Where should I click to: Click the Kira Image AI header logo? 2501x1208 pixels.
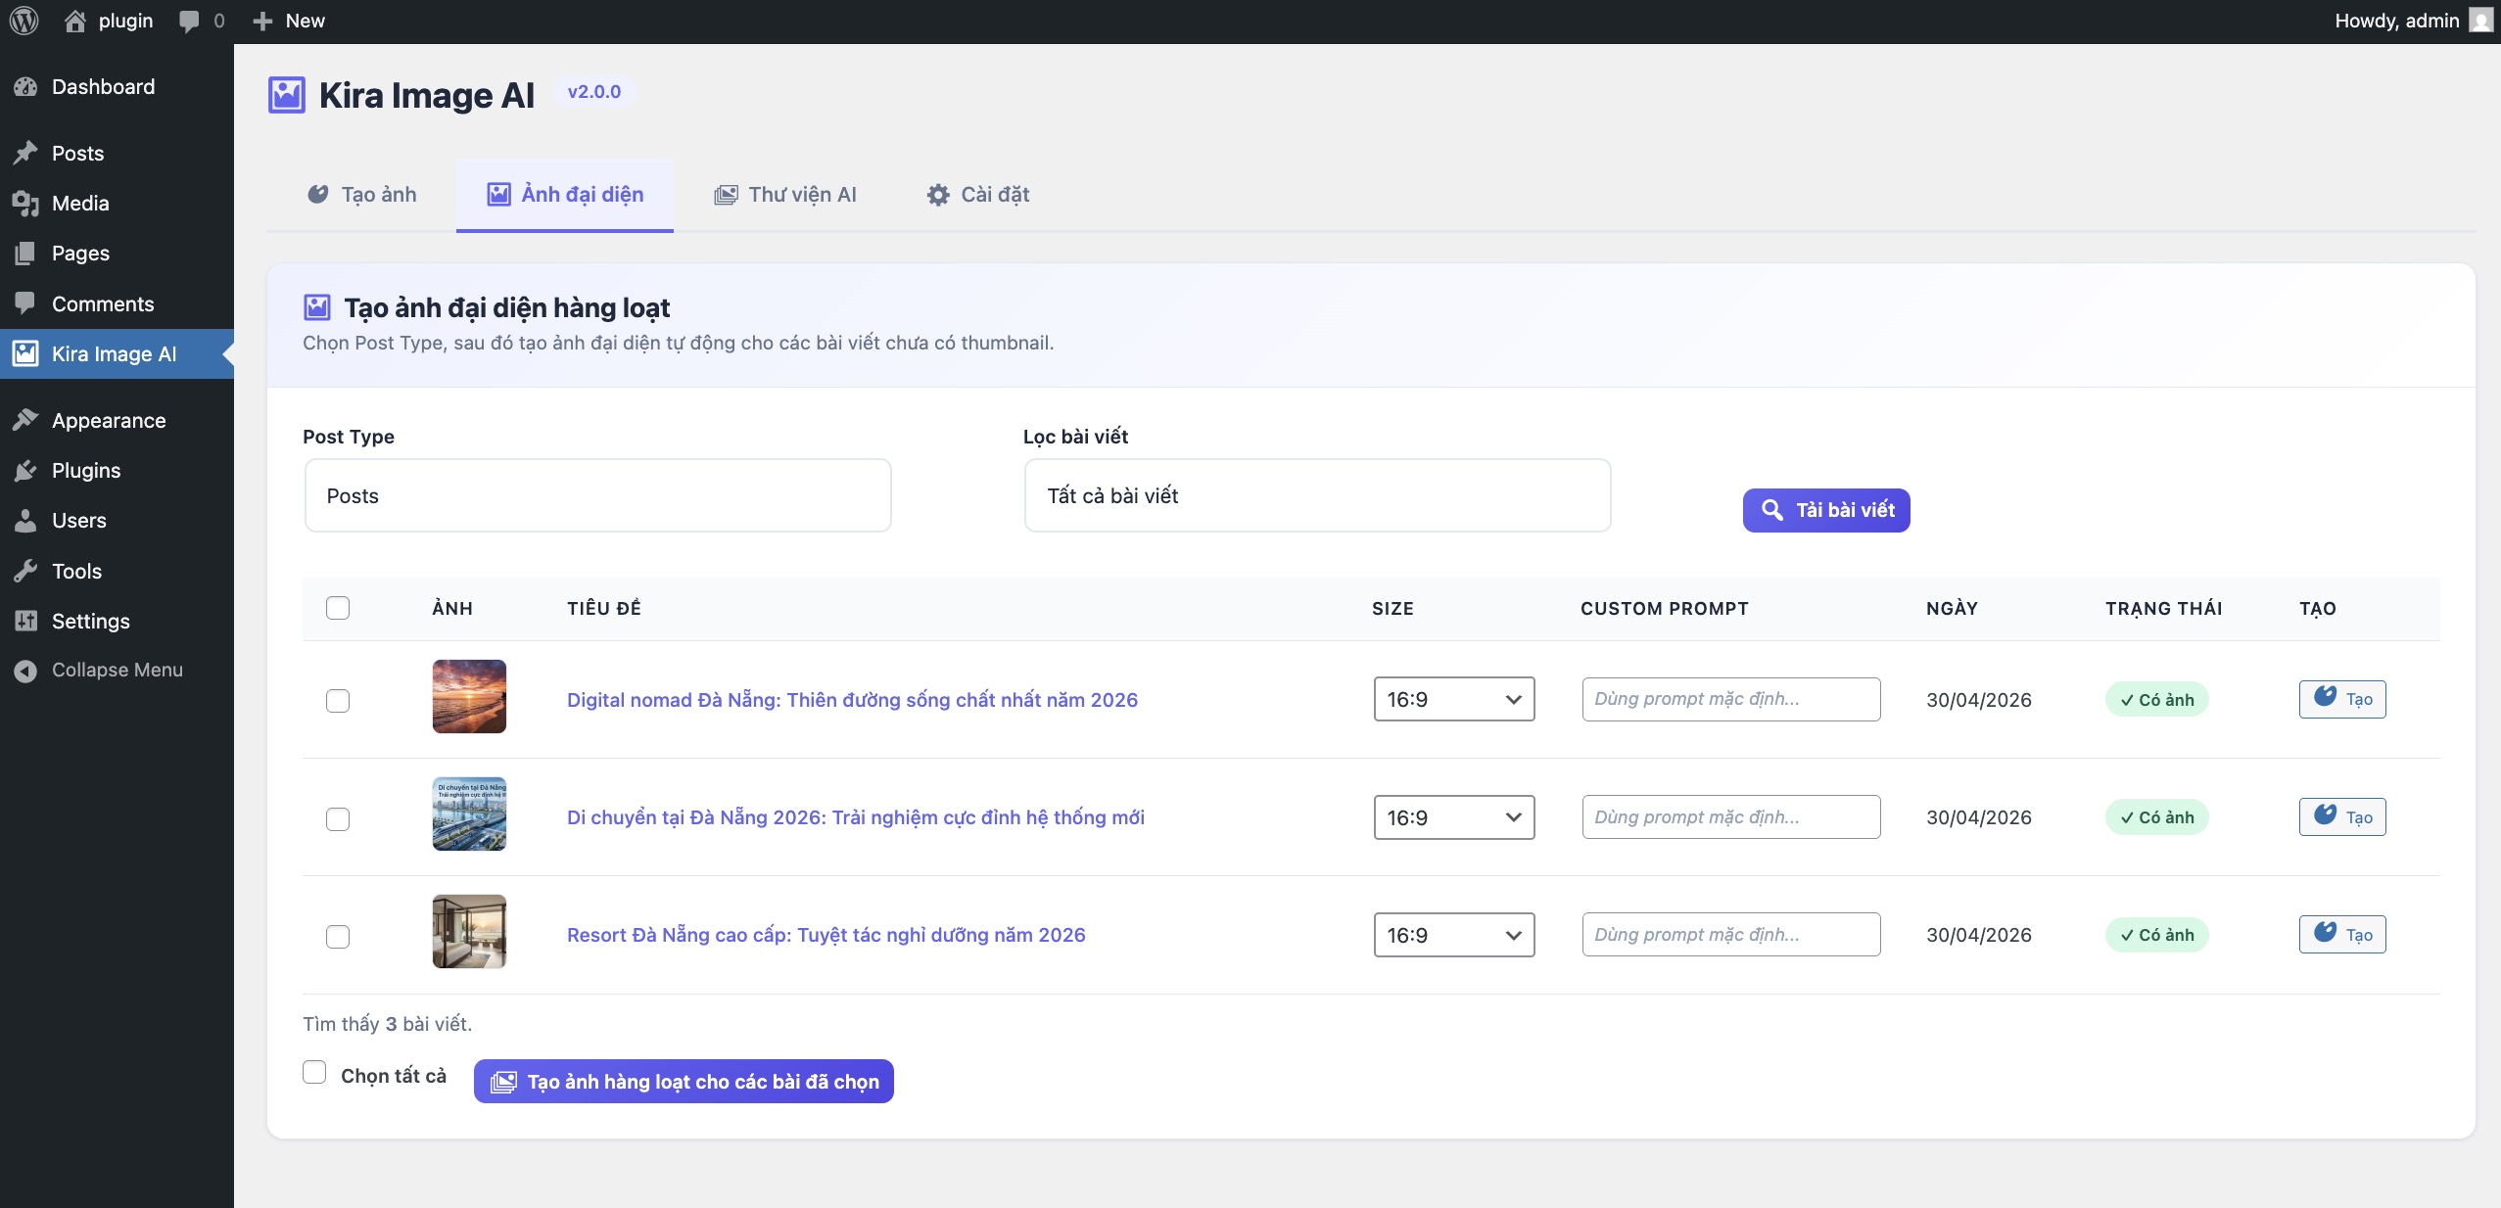point(287,95)
